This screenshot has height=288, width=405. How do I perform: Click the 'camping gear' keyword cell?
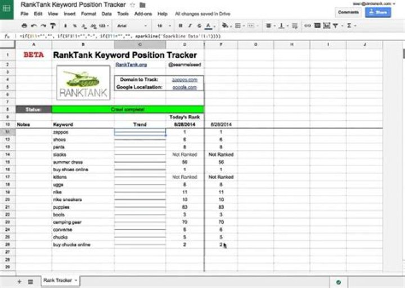83,222
